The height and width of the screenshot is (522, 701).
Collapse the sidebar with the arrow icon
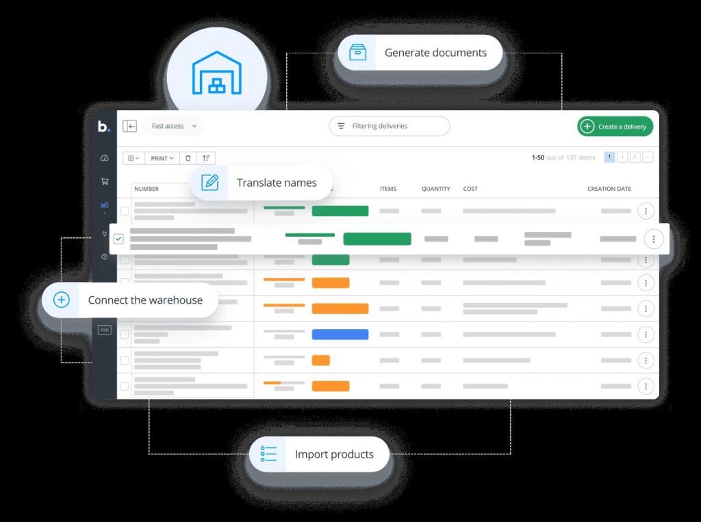pyautogui.click(x=129, y=126)
